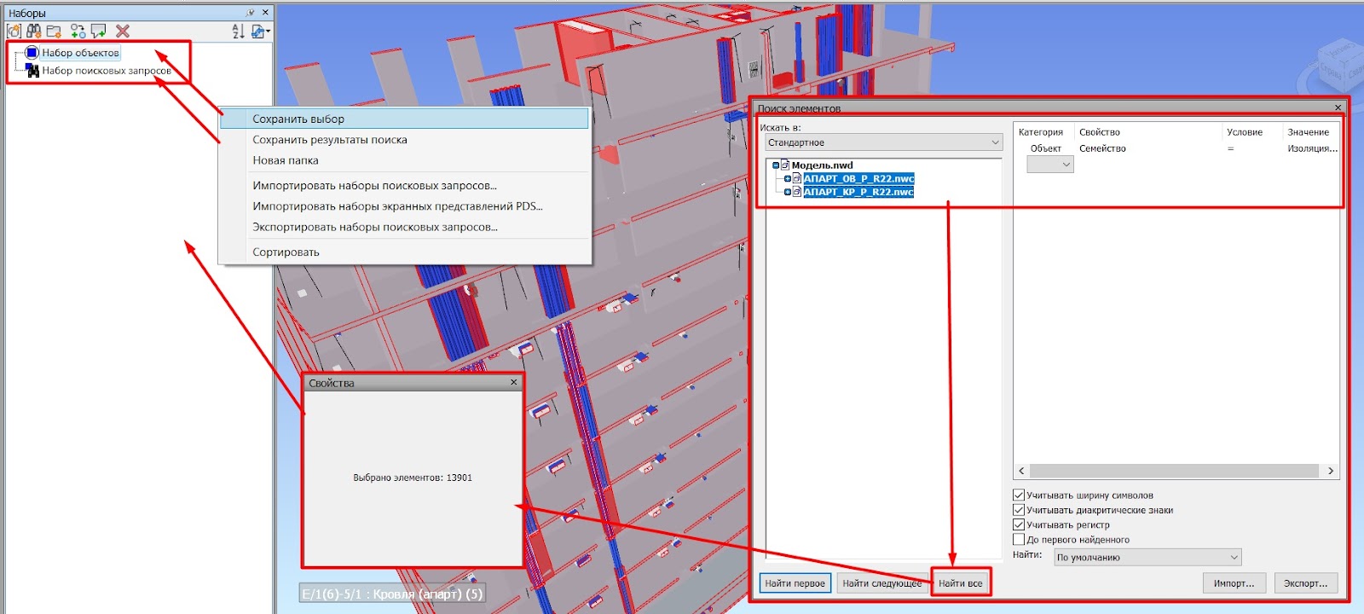Choose Импортировать наборы экранных представлений PDS
Screen dimensions: 1364x614
(x=404, y=206)
